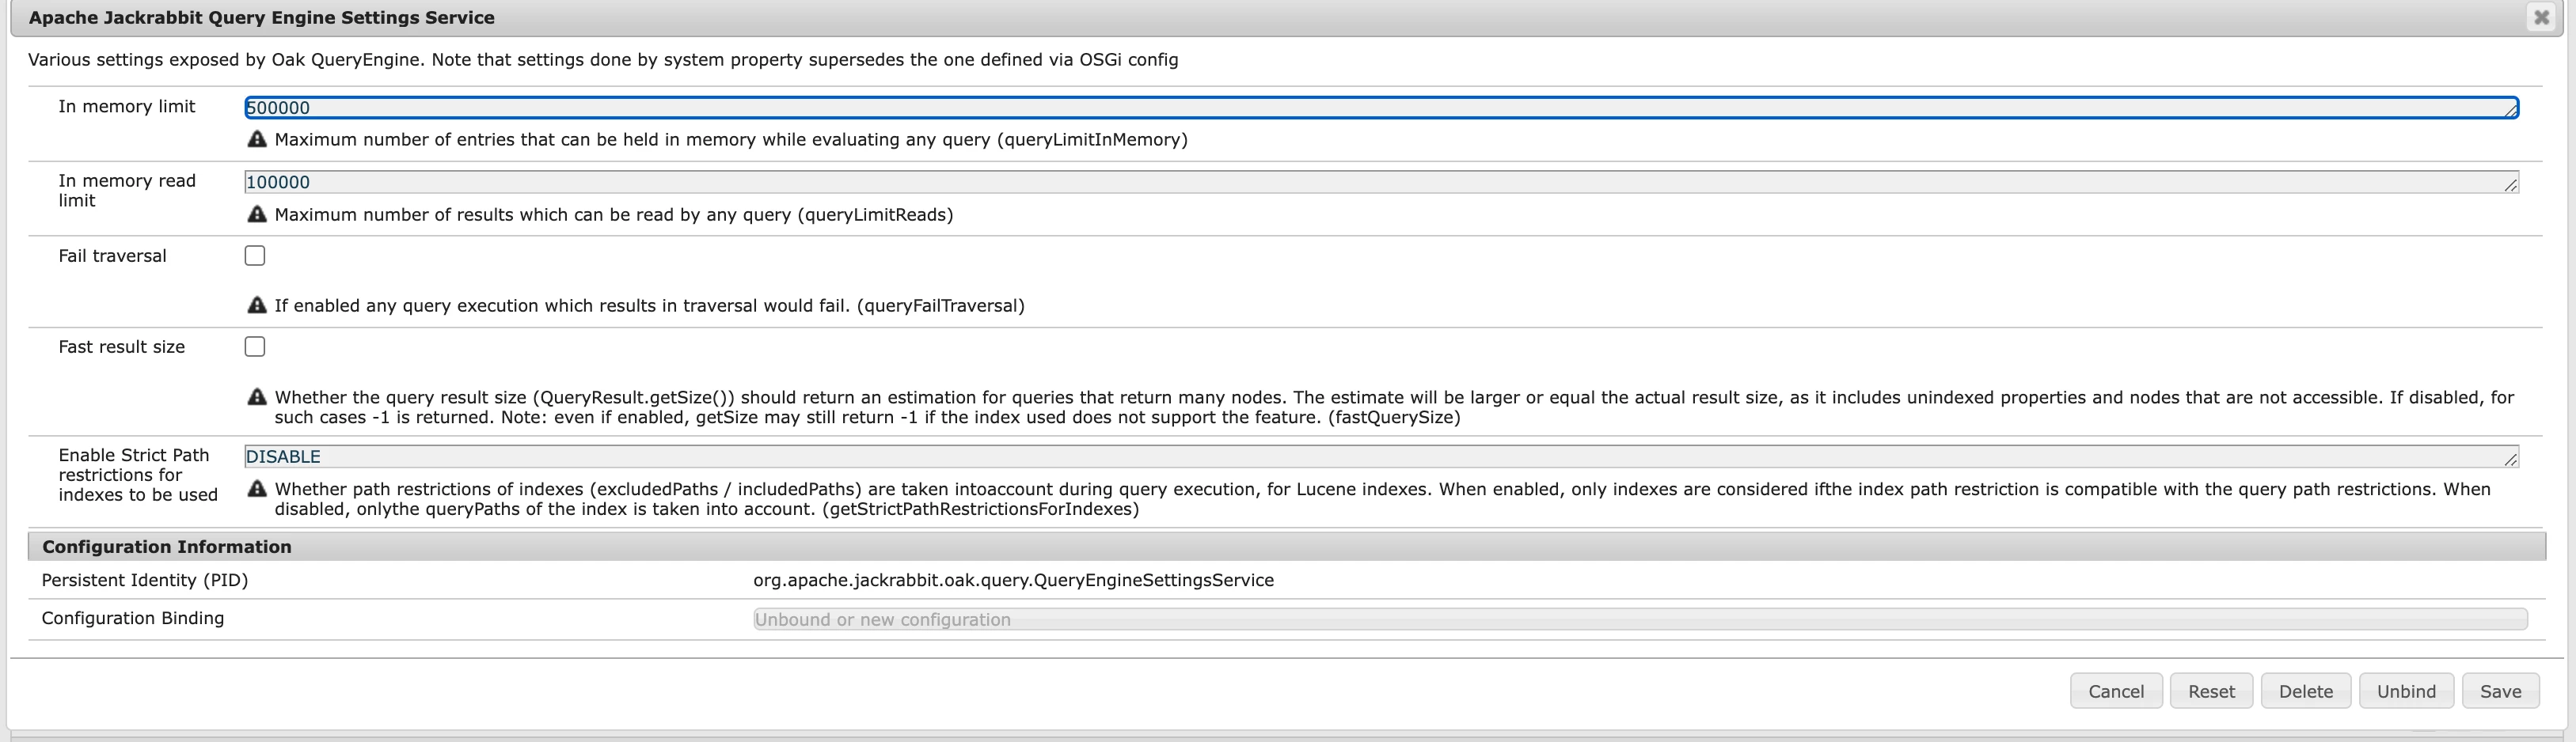
Task: Click the Unbind button
Action: [x=2406, y=691]
